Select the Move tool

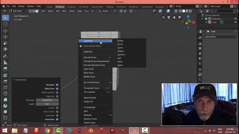pyautogui.click(x=5, y=31)
